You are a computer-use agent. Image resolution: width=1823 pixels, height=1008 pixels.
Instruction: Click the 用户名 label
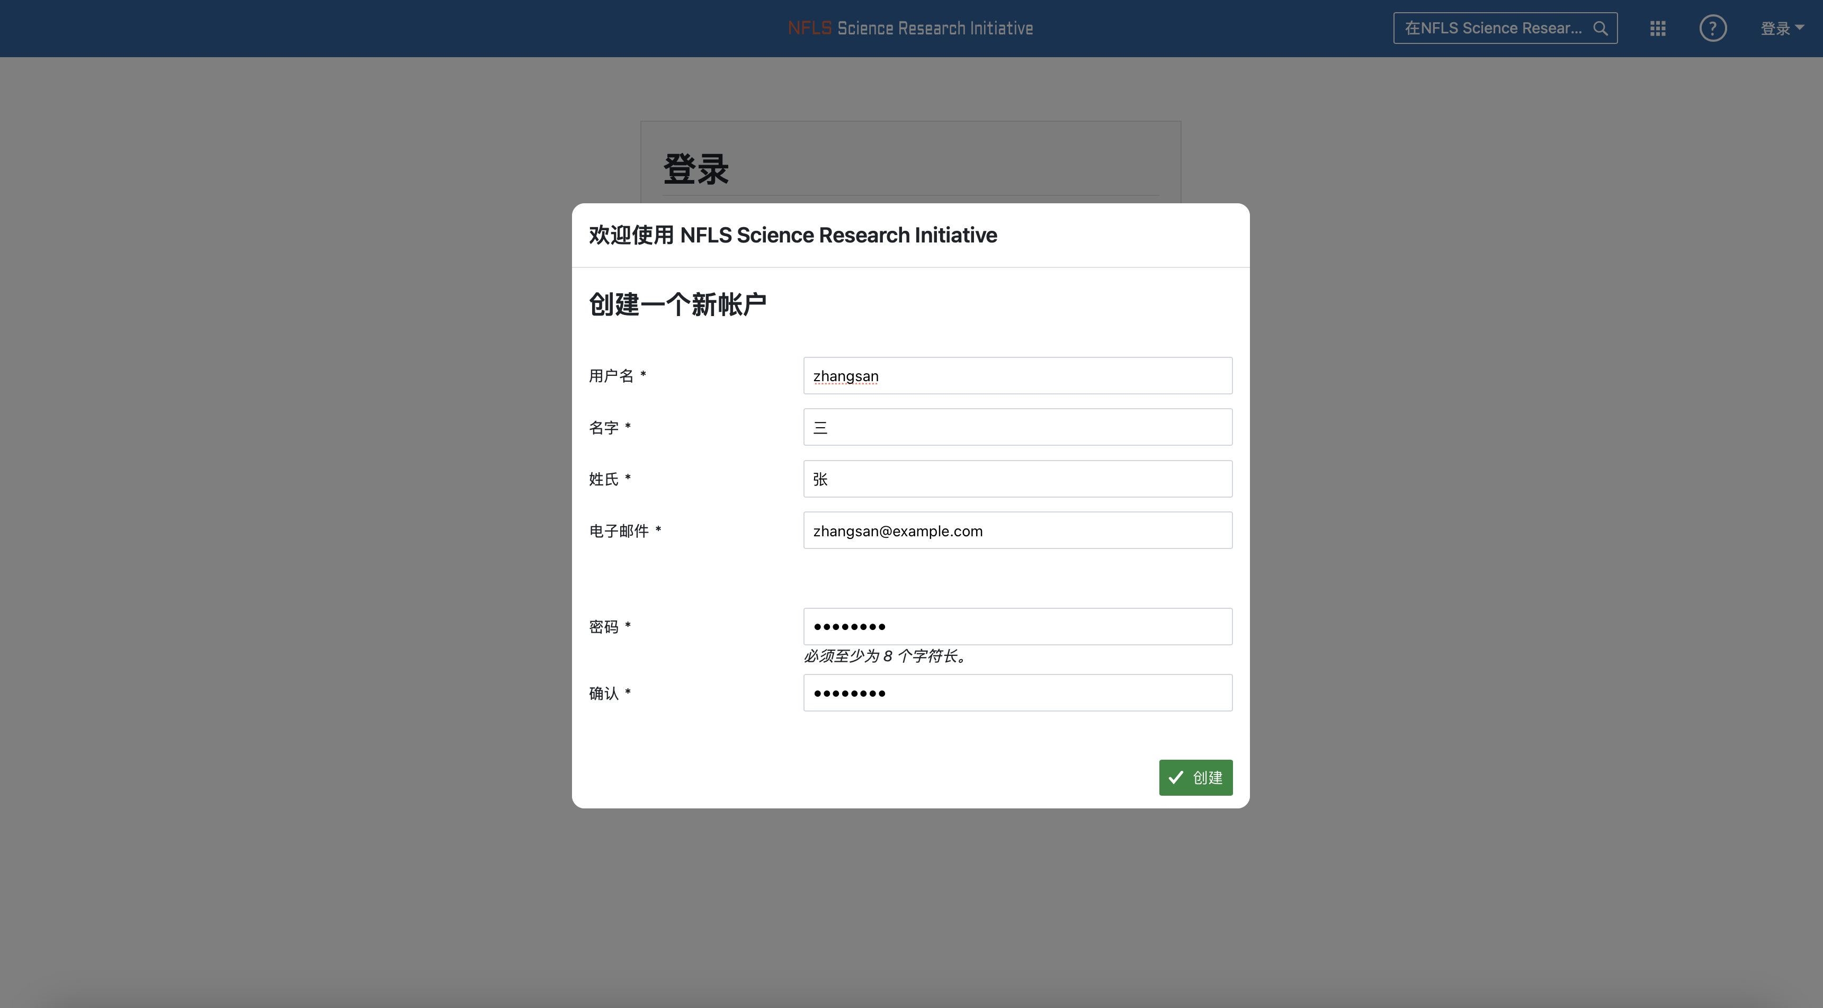(x=611, y=375)
